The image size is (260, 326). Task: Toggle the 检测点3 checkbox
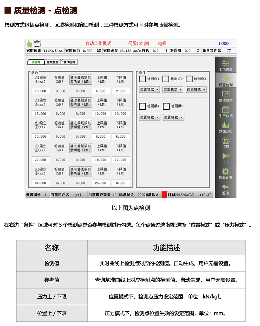[x=189, y=79]
